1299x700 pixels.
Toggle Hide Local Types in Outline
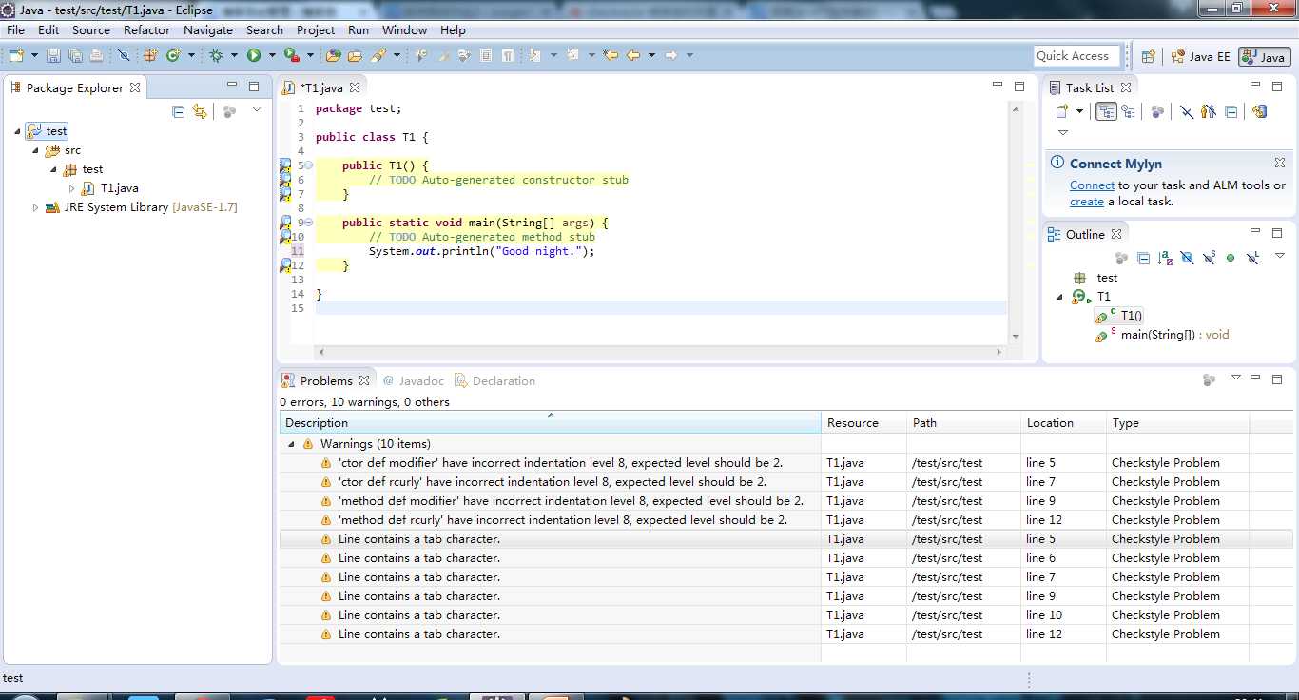pos(1254,258)
